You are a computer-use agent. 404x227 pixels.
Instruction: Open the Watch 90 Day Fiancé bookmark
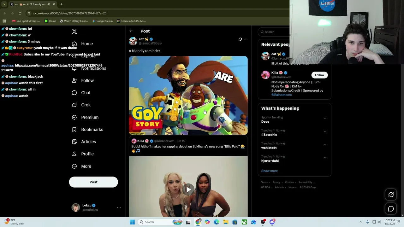[x=74, y=21]
